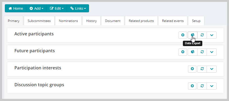The image size is (229, 101).
Task: Add a new Participation interest
Action: tap(192, 69)
